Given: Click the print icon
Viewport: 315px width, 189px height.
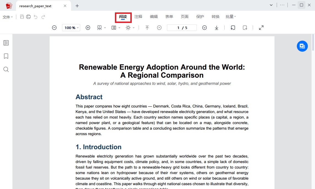Looking at the screenshot, I should pyautogui.click(x=29, y=17).
